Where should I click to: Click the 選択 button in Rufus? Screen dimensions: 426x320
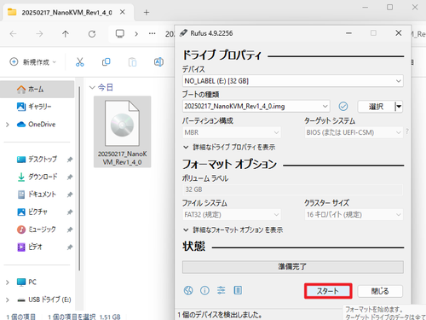(x=376, y=107)
